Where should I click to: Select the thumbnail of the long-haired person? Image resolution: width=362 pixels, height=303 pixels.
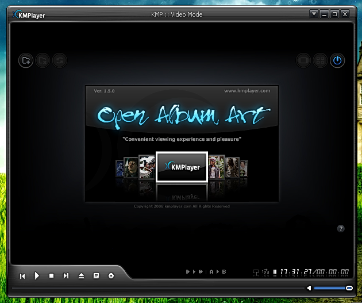[233, 167]
